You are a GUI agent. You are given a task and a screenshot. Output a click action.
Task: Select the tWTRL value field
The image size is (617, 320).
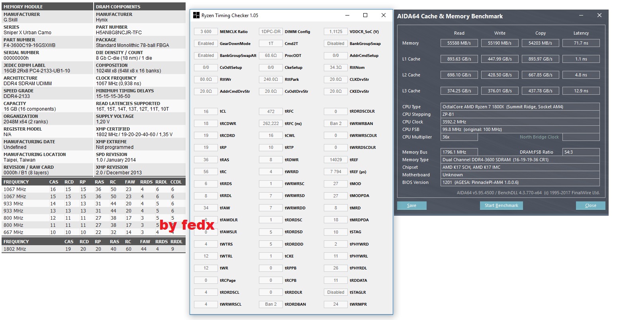point(206,256)
